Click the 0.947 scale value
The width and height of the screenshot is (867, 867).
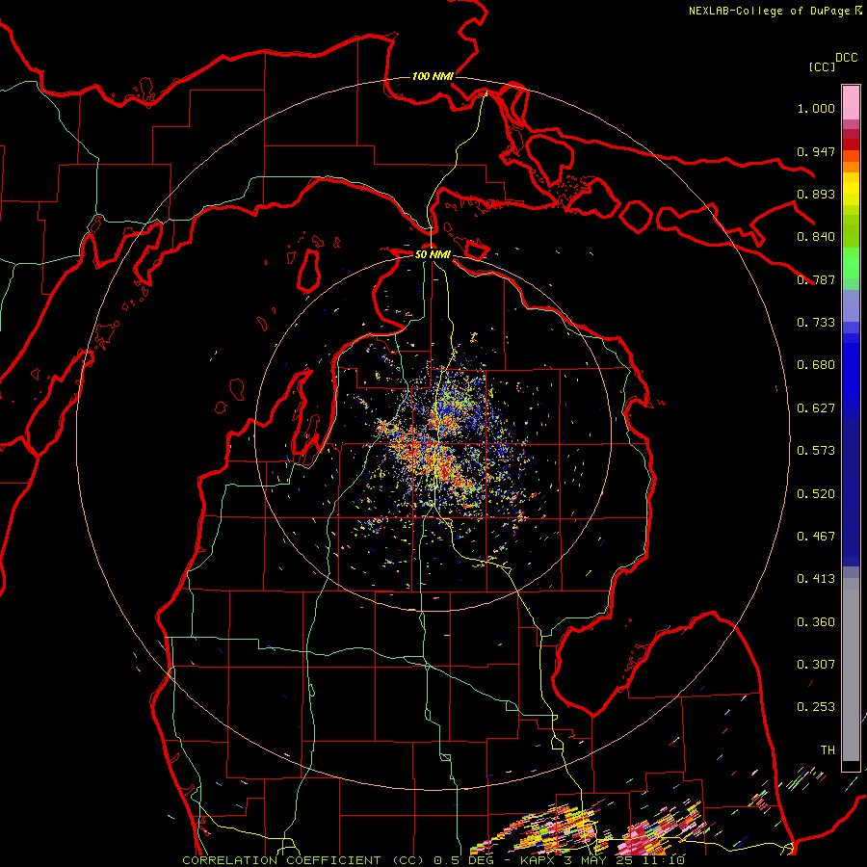[x=816, y=151]
